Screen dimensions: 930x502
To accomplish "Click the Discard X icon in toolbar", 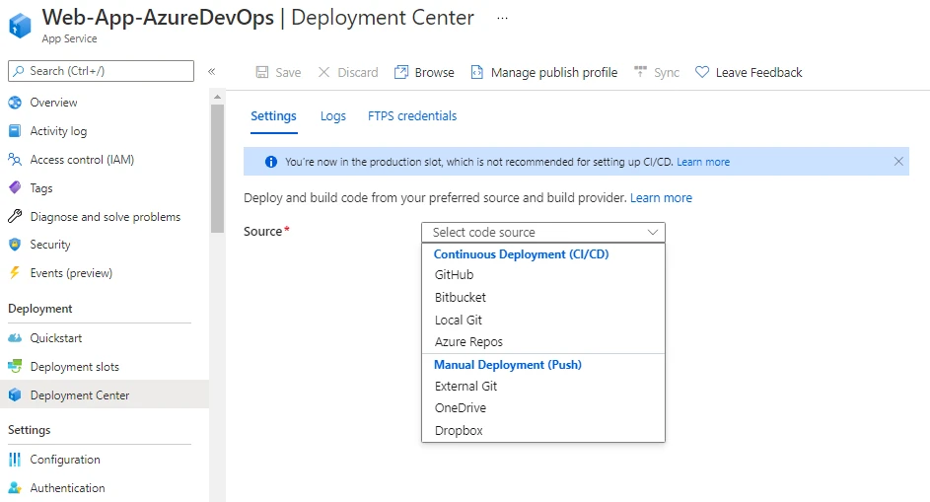I will pos(323,72).
